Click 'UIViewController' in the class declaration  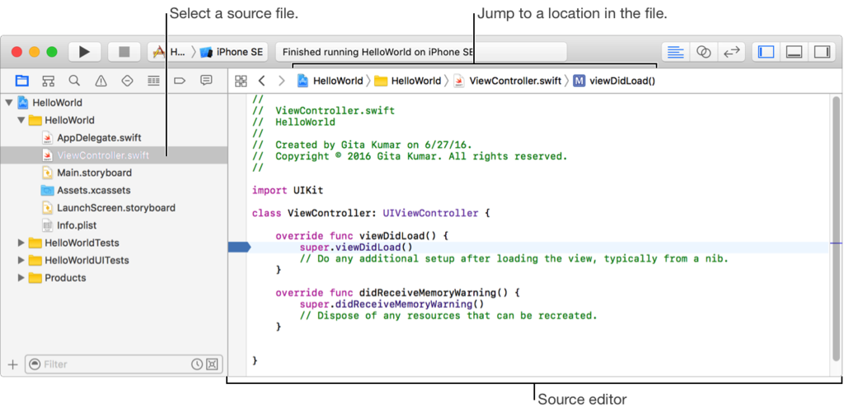(x=430, y=213)
